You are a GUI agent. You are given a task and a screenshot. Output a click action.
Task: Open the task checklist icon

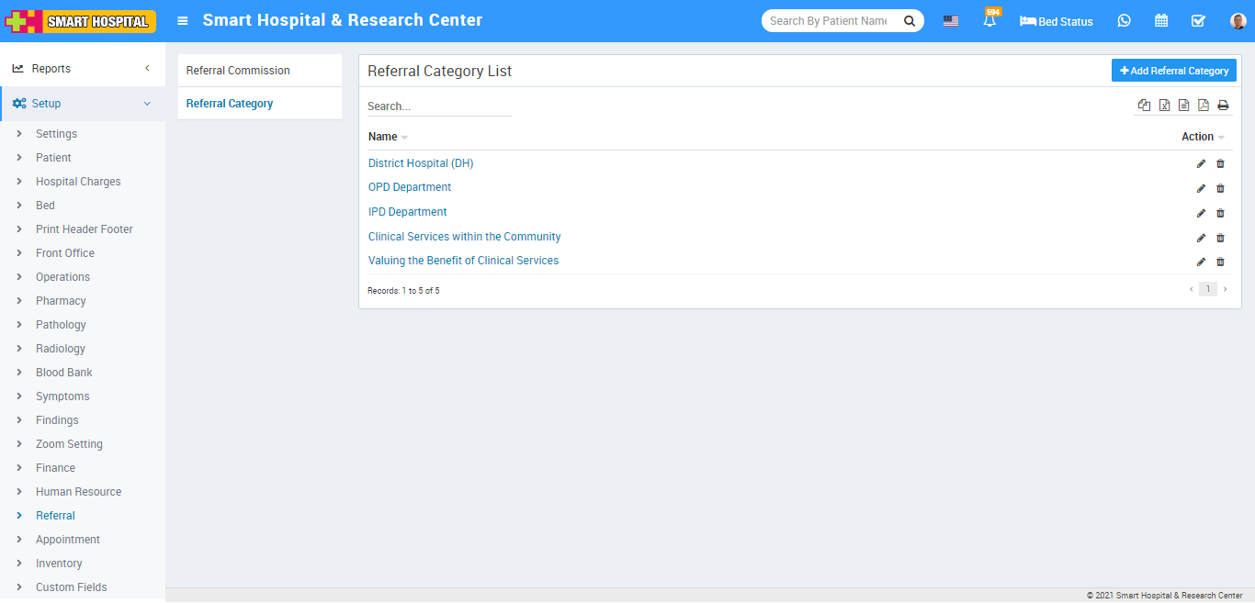(1198, 21)
